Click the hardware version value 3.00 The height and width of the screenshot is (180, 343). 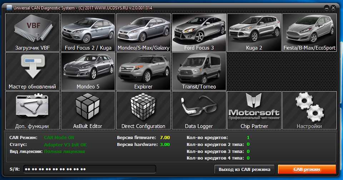(x=165, y=145)
